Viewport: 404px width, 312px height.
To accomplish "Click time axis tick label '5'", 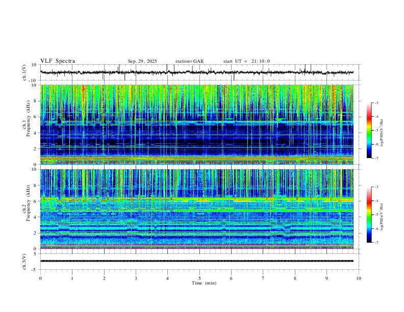I will click(x=199, y=278).
